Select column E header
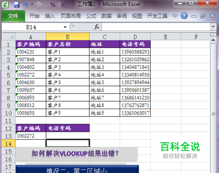 [166, 37]
